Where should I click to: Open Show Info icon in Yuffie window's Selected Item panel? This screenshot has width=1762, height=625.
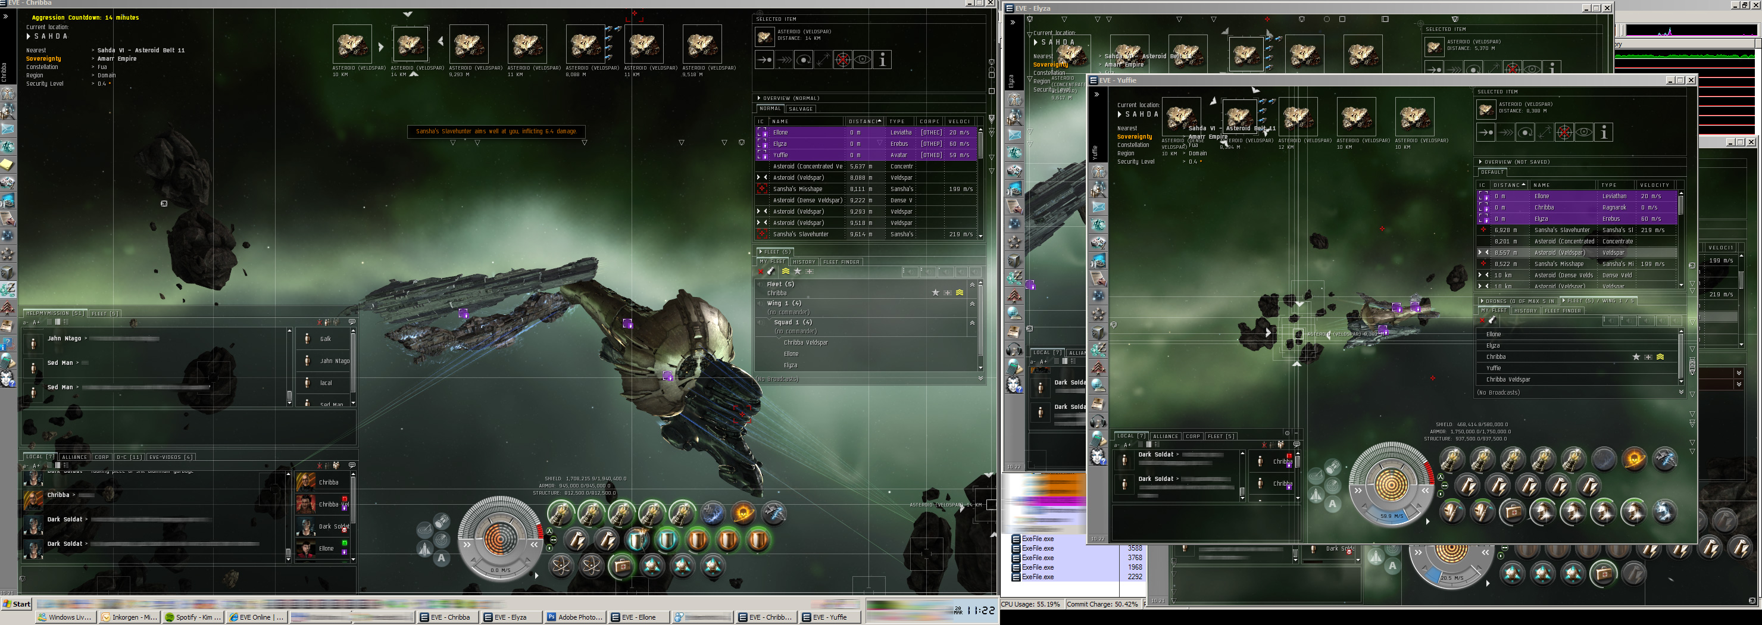click(1604, 133)
